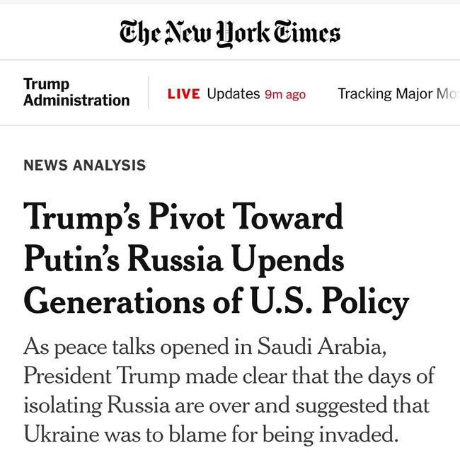Image resolution: width=460 pixels, height=453 pixels.
Task: Click the headline line "Trump's Pivot Toward"
Action: tap(183, 217)
